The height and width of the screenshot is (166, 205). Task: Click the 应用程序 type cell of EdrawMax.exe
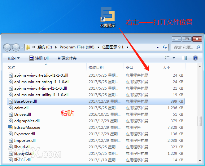click(x=133, y=128)
